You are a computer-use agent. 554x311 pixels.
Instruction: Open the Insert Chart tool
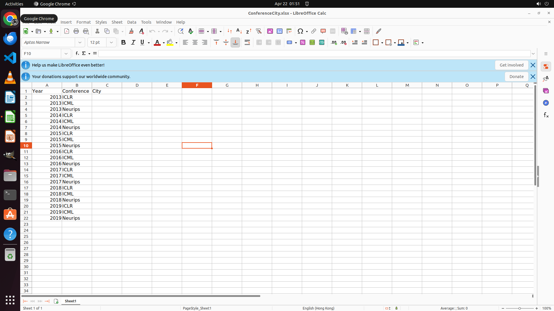[x=279, y=31]
